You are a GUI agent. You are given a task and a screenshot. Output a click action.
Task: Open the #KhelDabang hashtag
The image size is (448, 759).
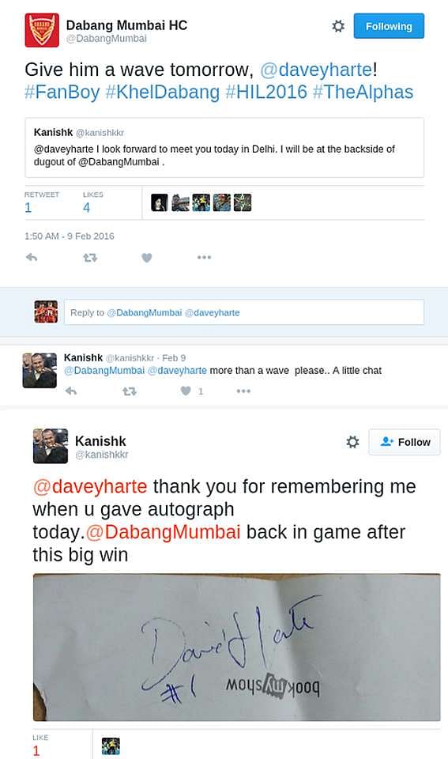click(162, 92)
